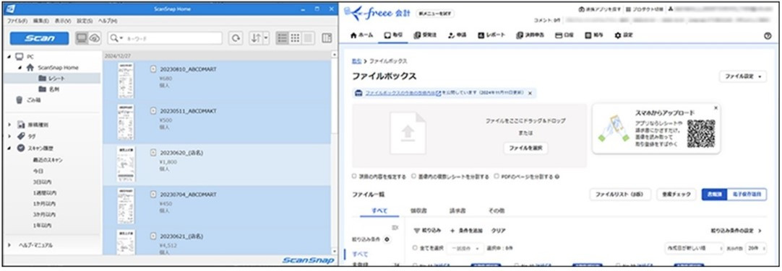Select 今日 under scan history
The width and height of the screenshot is (782, 271).
[38, 171]
